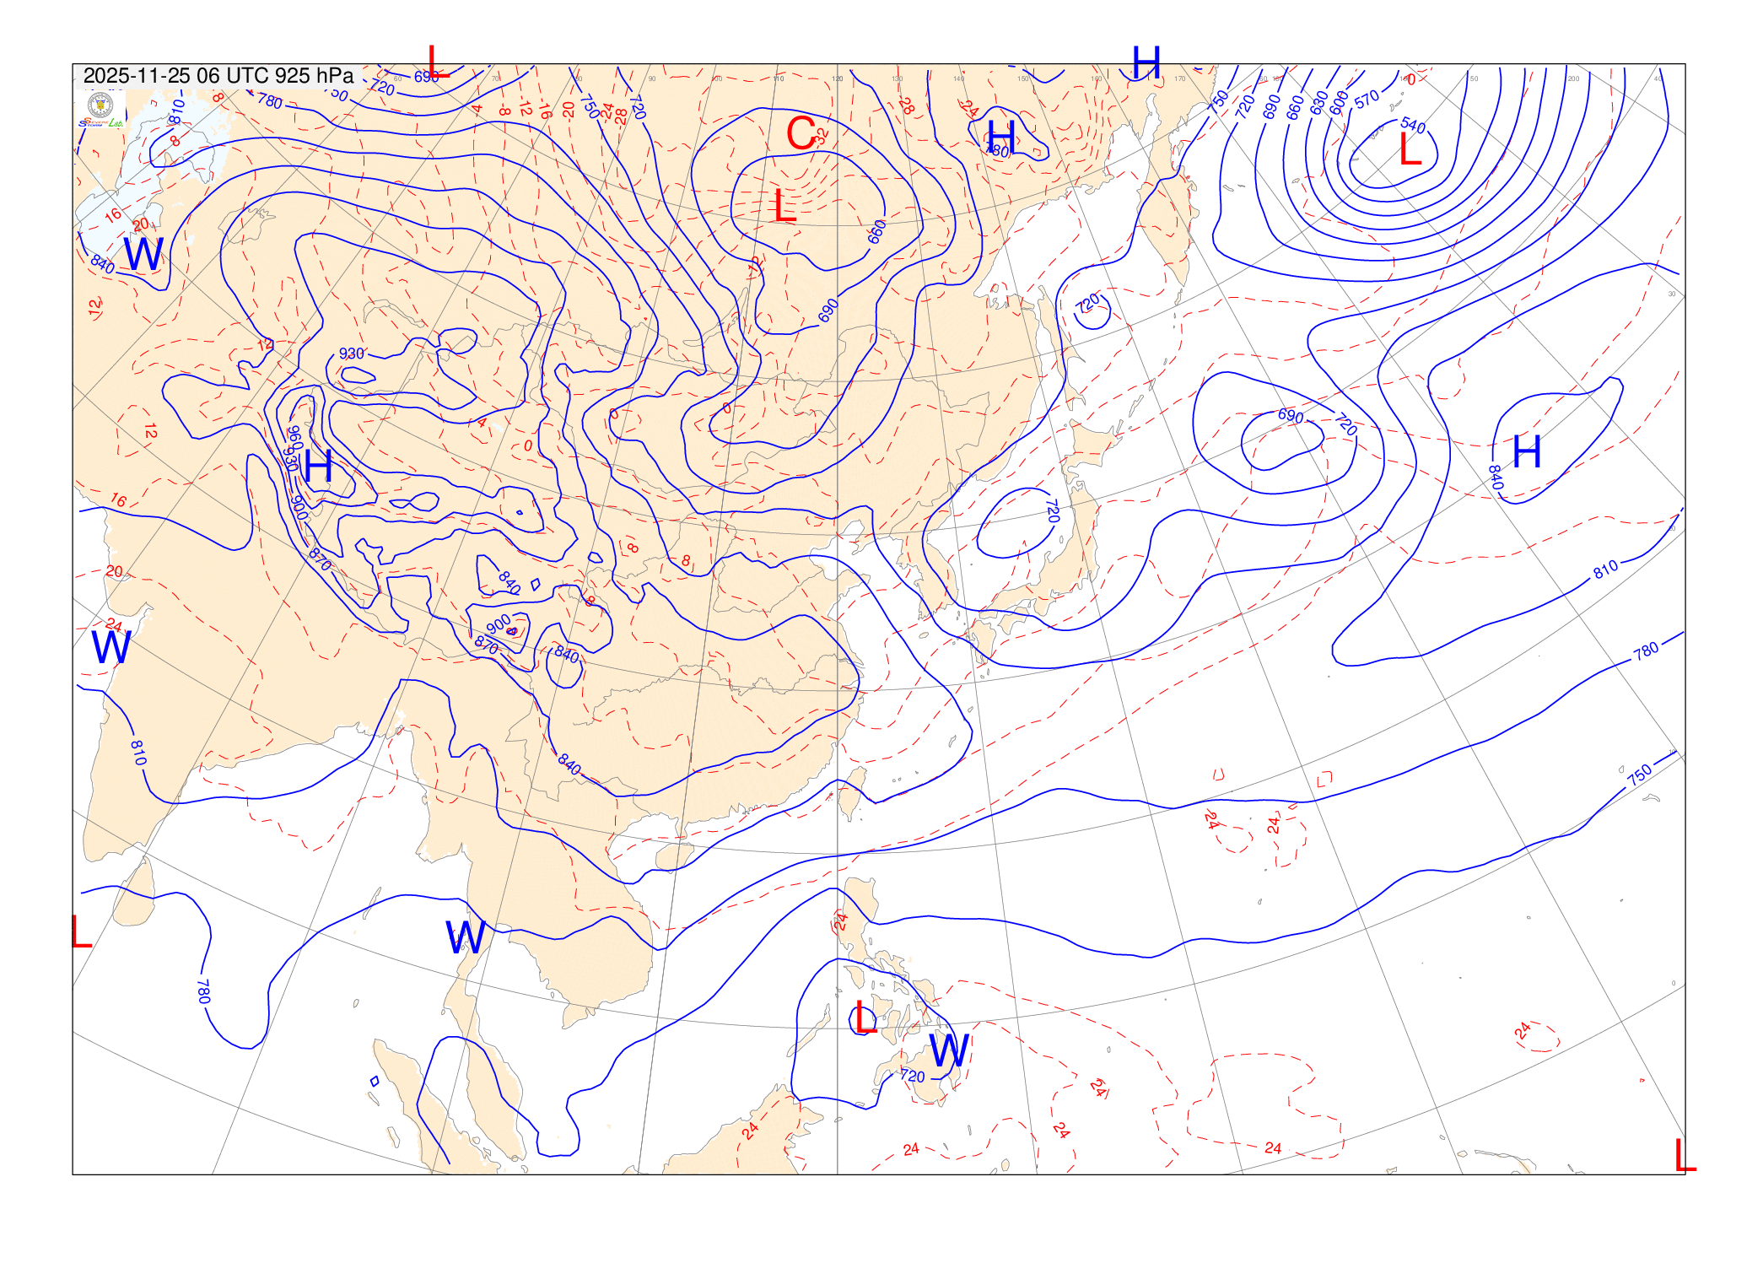Click the blue W on Malay Peninsula
Screen dimensions: 1763x1274
[465, 937]
